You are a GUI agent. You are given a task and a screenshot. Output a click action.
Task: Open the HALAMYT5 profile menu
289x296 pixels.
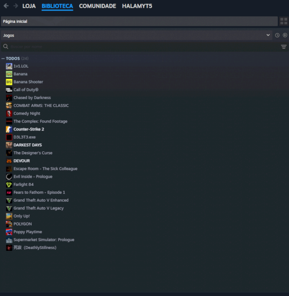(137, 6)
